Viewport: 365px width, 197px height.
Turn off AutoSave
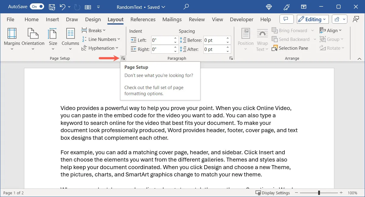[x=36, y=6]
